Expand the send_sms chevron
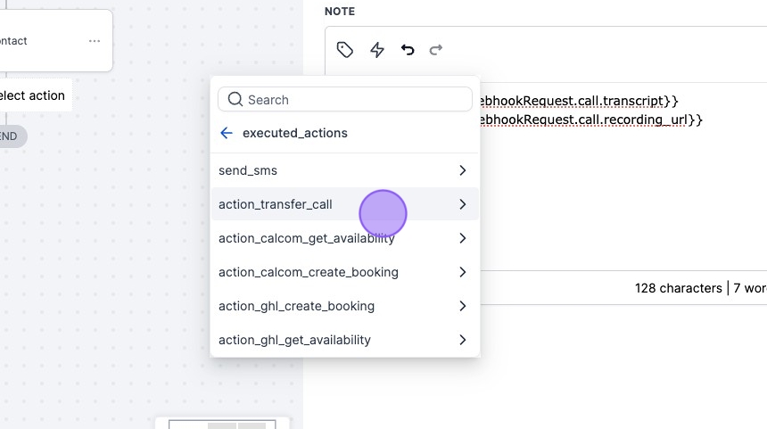Screen dimensions: 767x429 point(462,170)
